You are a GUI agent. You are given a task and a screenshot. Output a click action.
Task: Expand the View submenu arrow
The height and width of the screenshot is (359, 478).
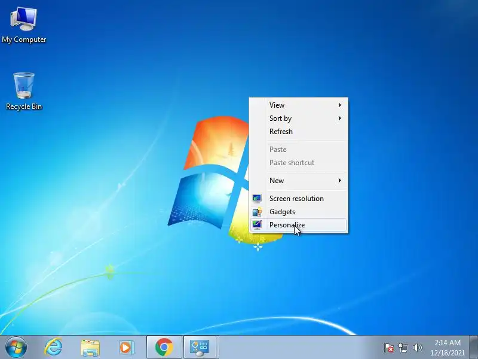(x=340, y=105)
